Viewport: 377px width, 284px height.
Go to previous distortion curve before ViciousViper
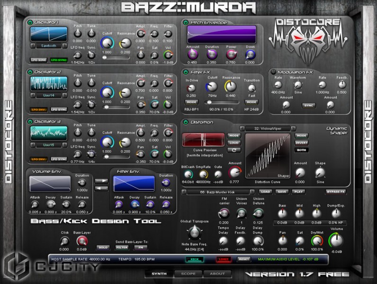click(242, 129)
